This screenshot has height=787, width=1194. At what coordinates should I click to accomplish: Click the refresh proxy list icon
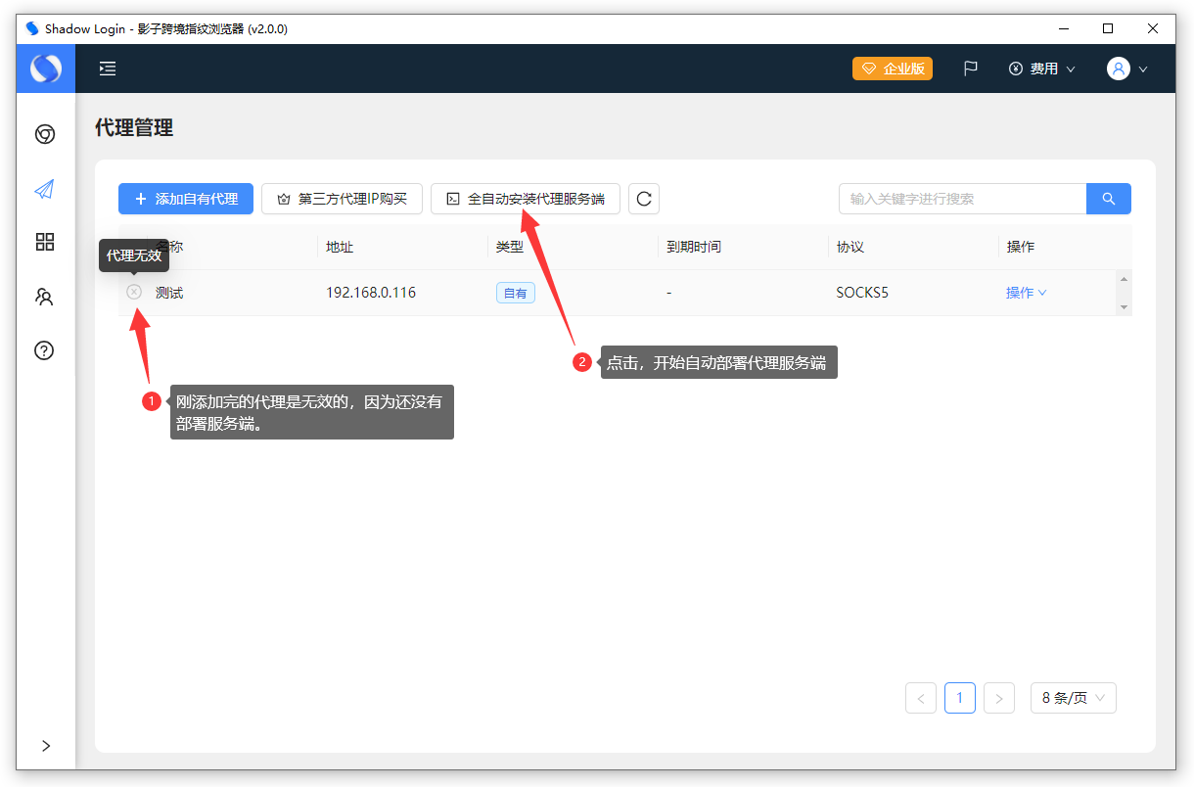[644, 199]
